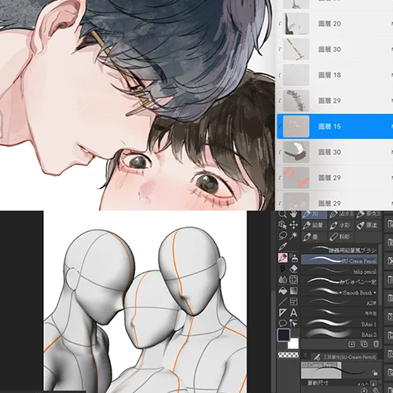
Task: Toggle the brush size lock icon
Action: pyautogui.click(x=375, y=372)
